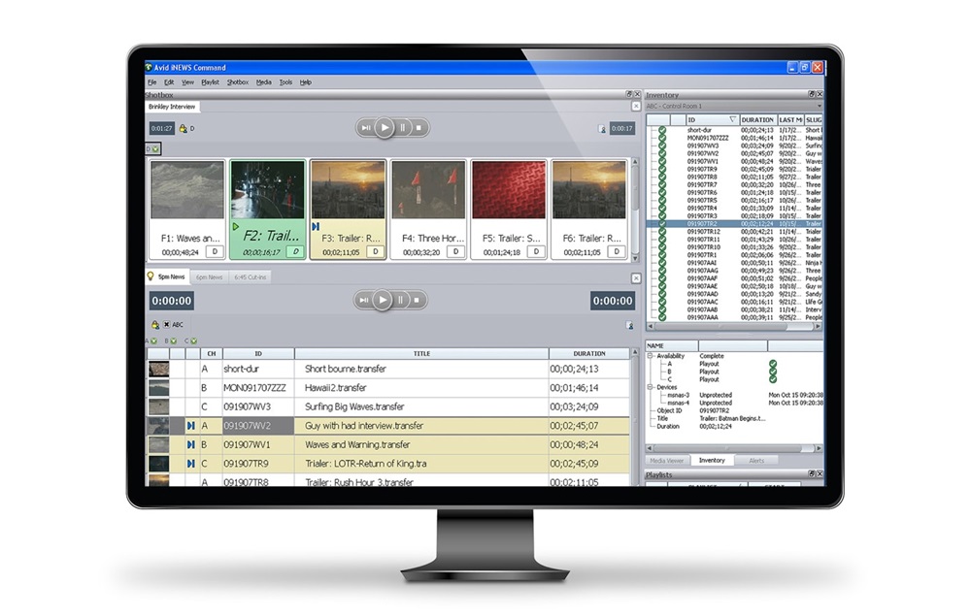Image resolution: width=971 pixels, height=616 pixels.
Task: Collapse the Availability tree node
Action: point(651,356)
